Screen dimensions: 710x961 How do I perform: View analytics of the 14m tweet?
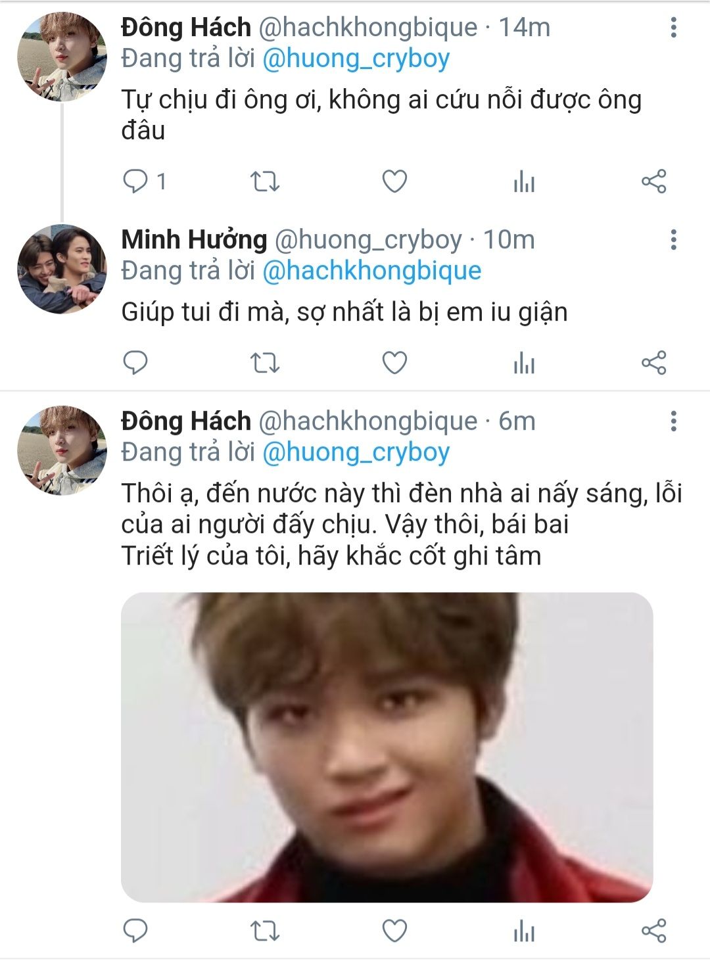pos(524,182)
